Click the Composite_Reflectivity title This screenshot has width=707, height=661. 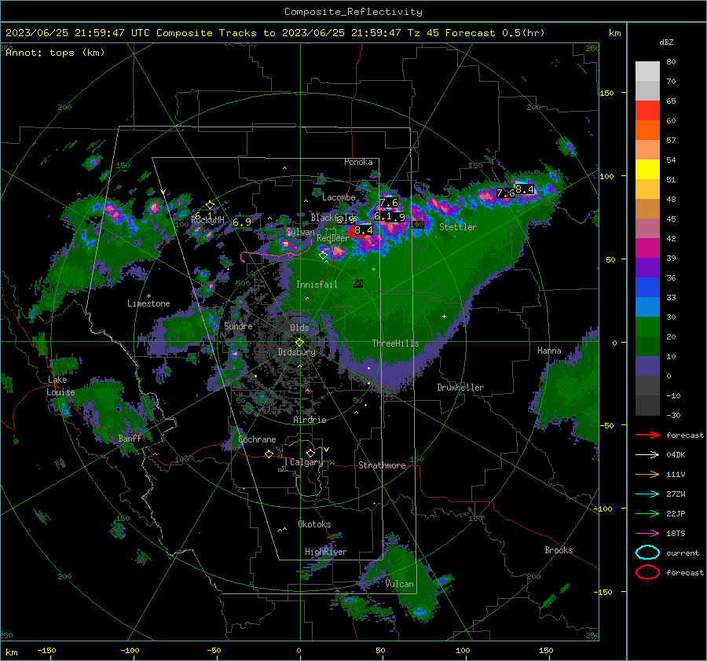click(353, 12)
